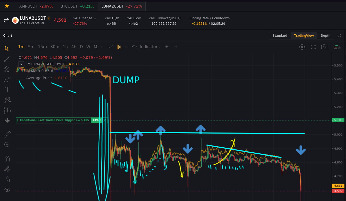Switch to the BTCUSDT ticker tab

tap(77, 6)
